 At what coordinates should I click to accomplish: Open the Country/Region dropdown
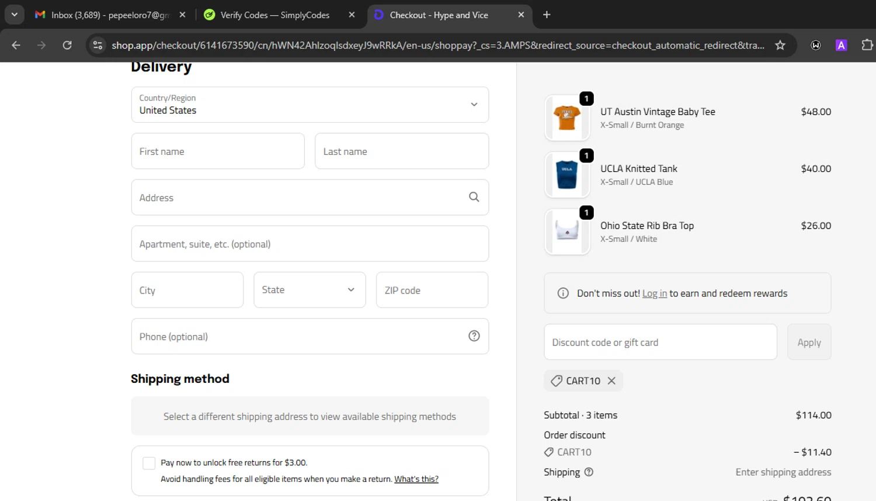click(310, 105)
